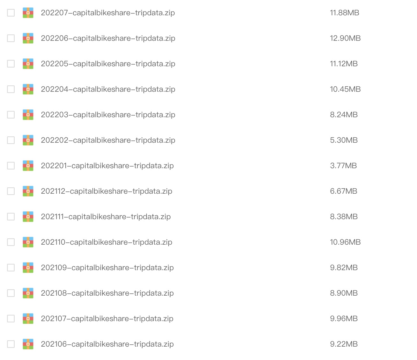Click zip icon for 202203-capitalbikeshare-tripdata.zip
Viewport: 417px width, 360px height.
[x=28, y=115]
